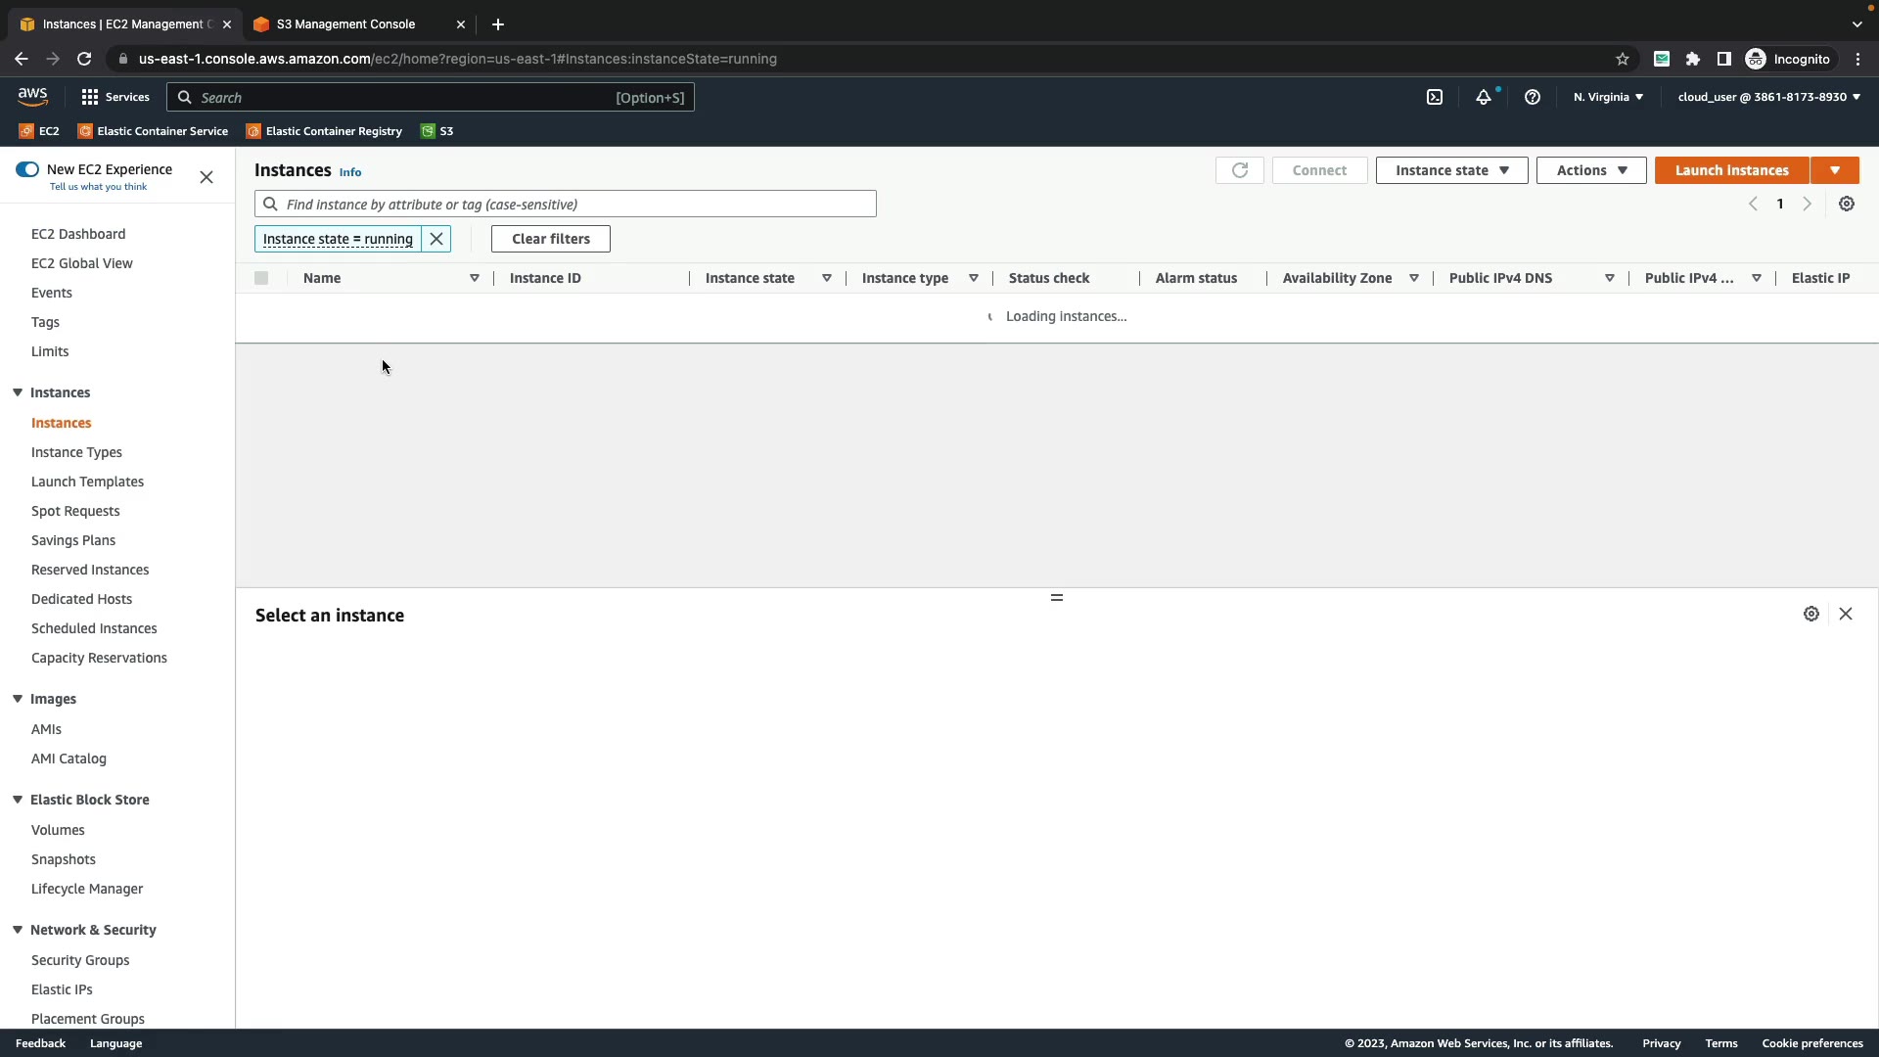The image size is (1879, 1057).
Task: Open the AWS support help icon
Action: point(1533,97)
